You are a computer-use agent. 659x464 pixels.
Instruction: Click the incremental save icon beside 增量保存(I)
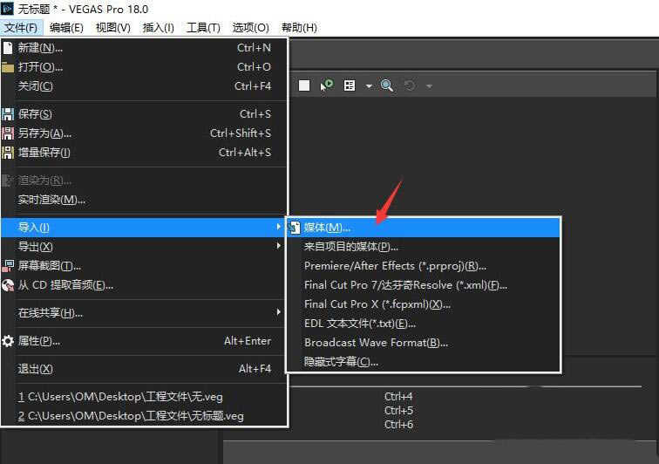pos(8,153)
